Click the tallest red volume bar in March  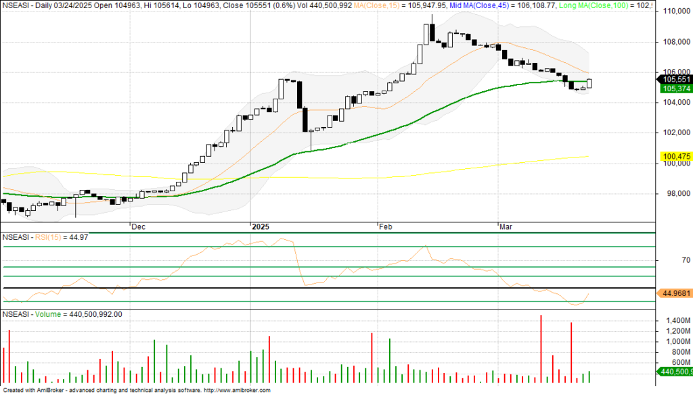(541, 349)
